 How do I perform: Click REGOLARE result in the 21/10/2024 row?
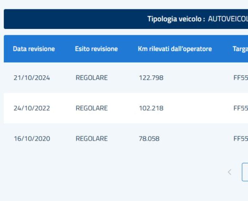(92, 78)
